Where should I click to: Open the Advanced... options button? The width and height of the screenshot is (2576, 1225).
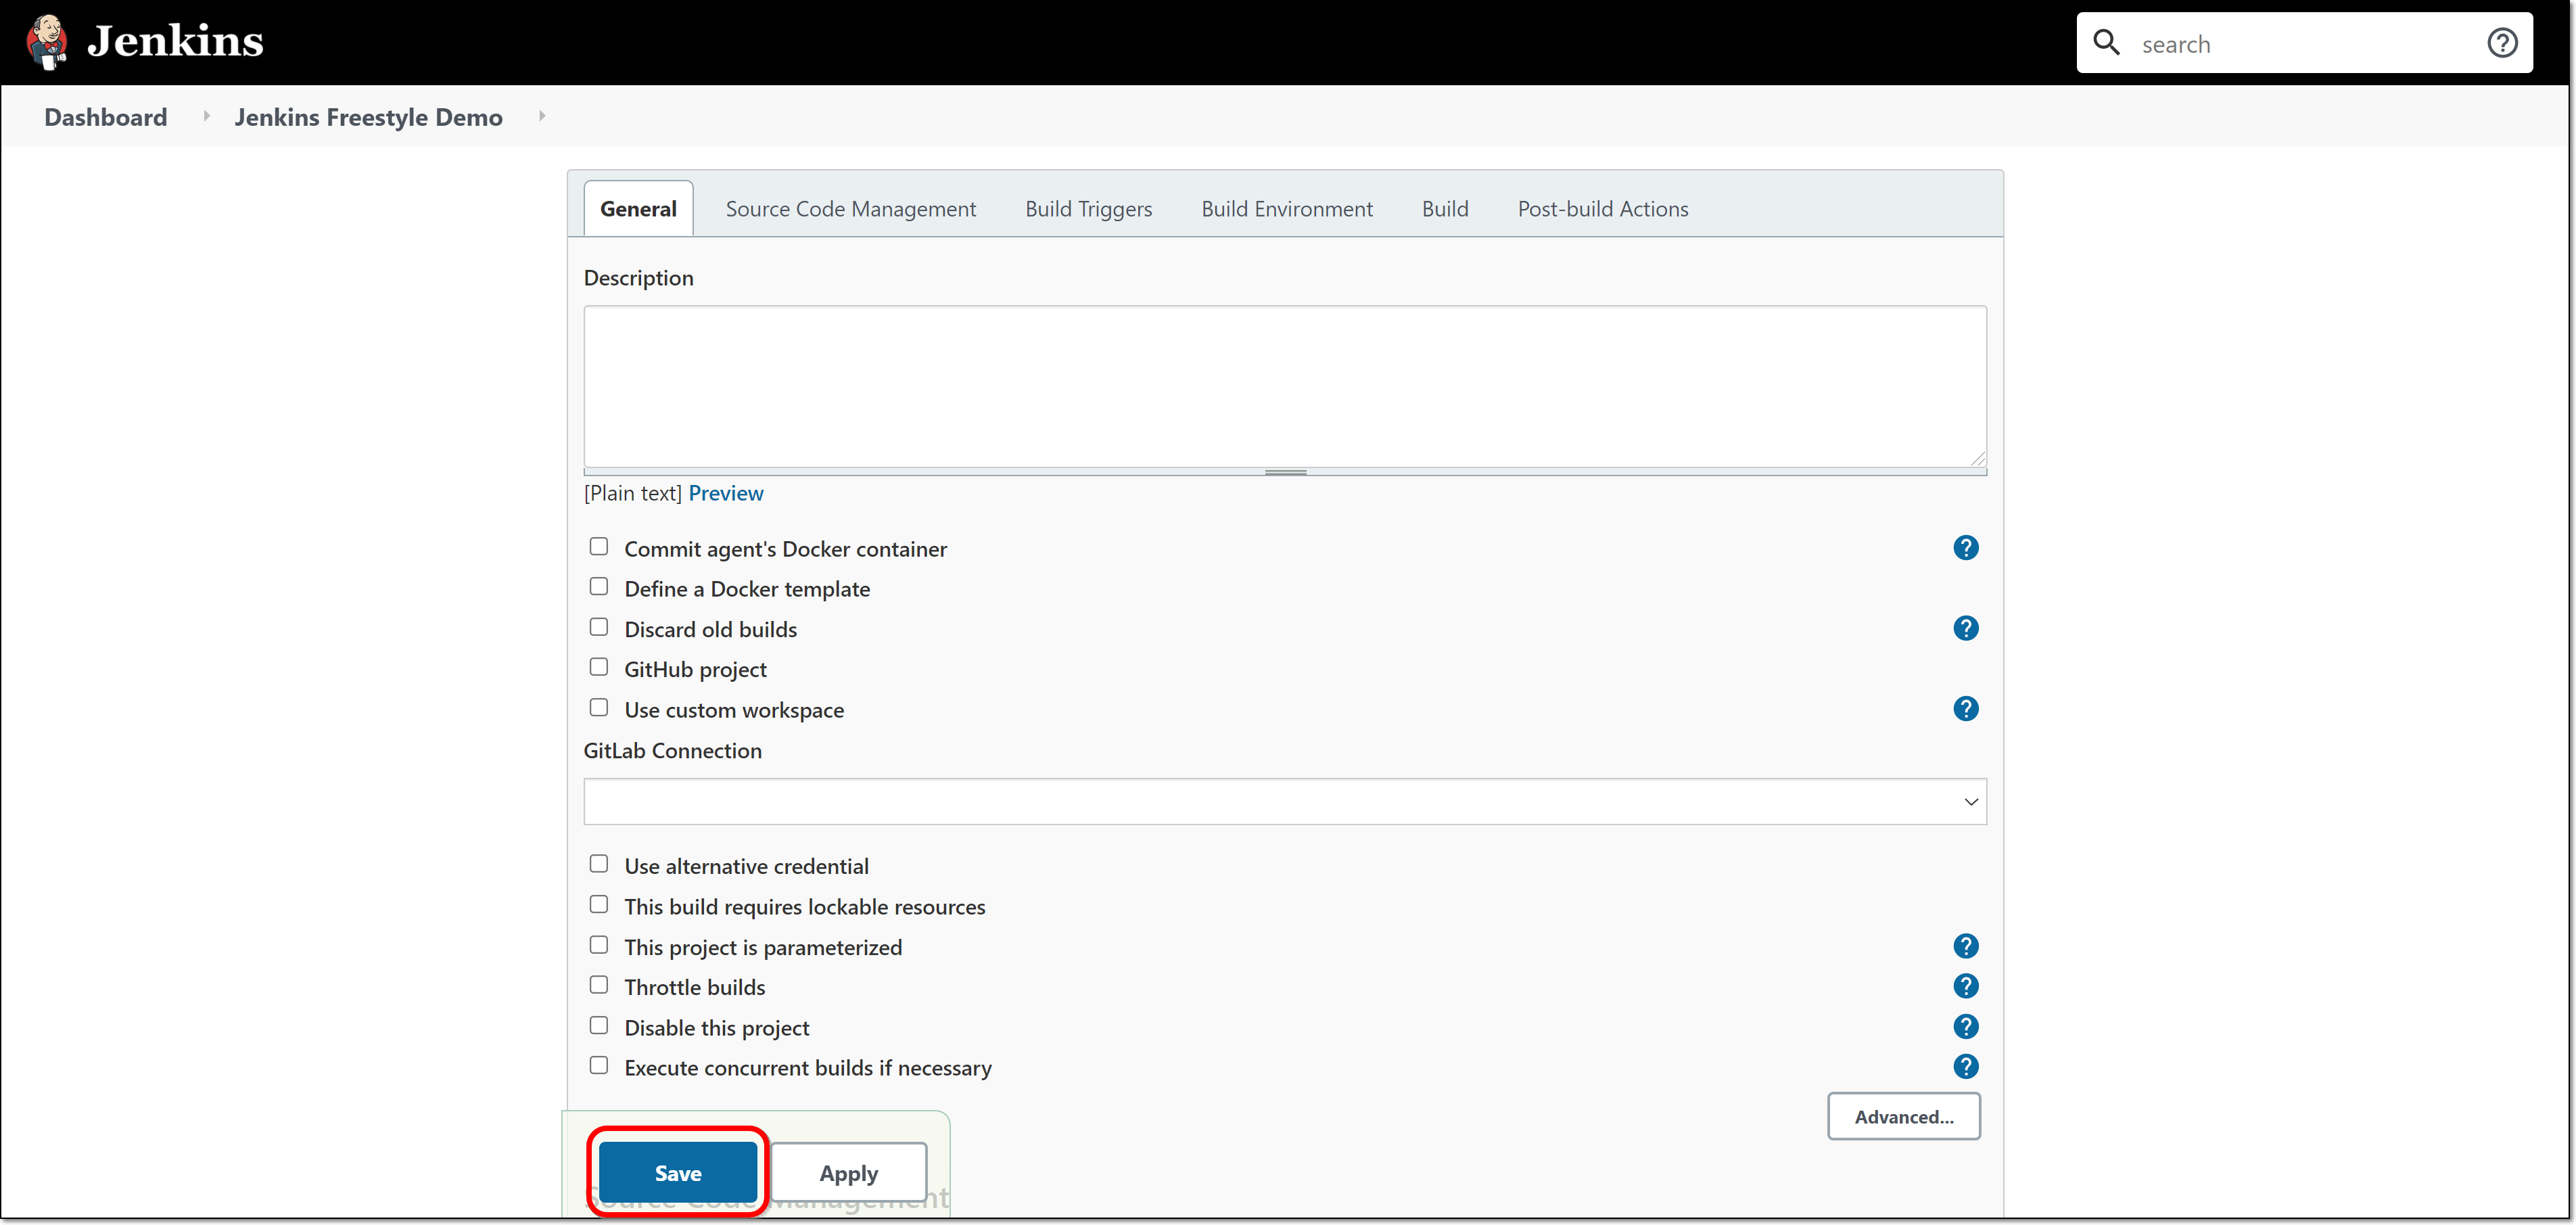click(1903, 1117)
